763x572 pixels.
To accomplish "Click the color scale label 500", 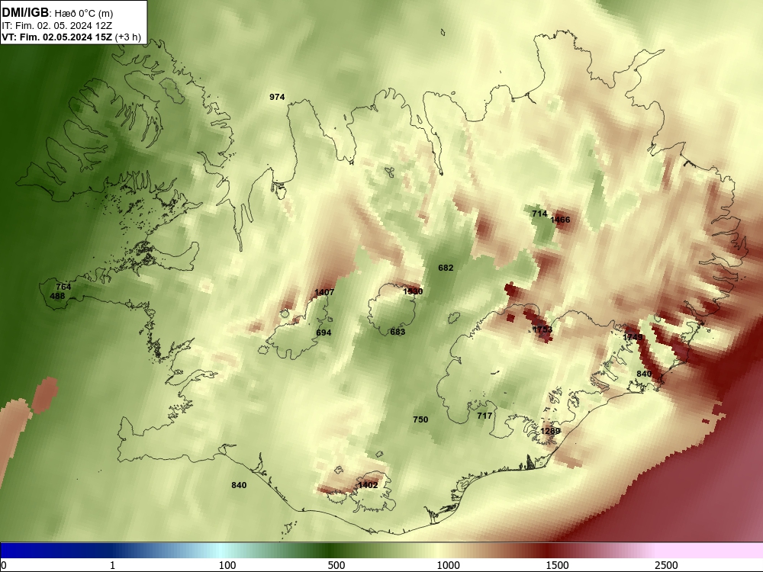I will click(x=336, y=565).
